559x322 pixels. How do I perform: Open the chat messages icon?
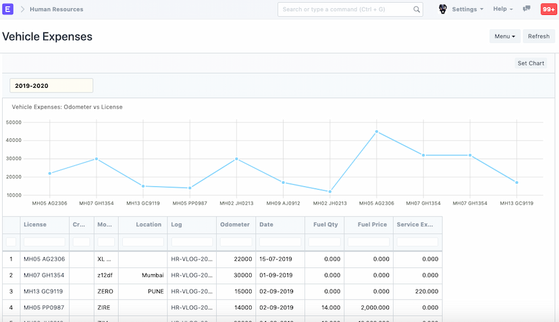pyautogui.click(x=527, y=9)
